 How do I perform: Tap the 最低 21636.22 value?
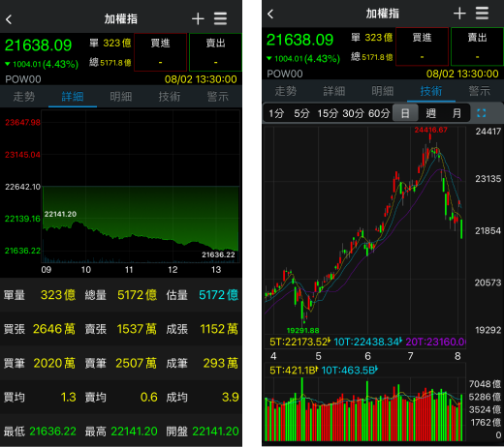[52, 432]
